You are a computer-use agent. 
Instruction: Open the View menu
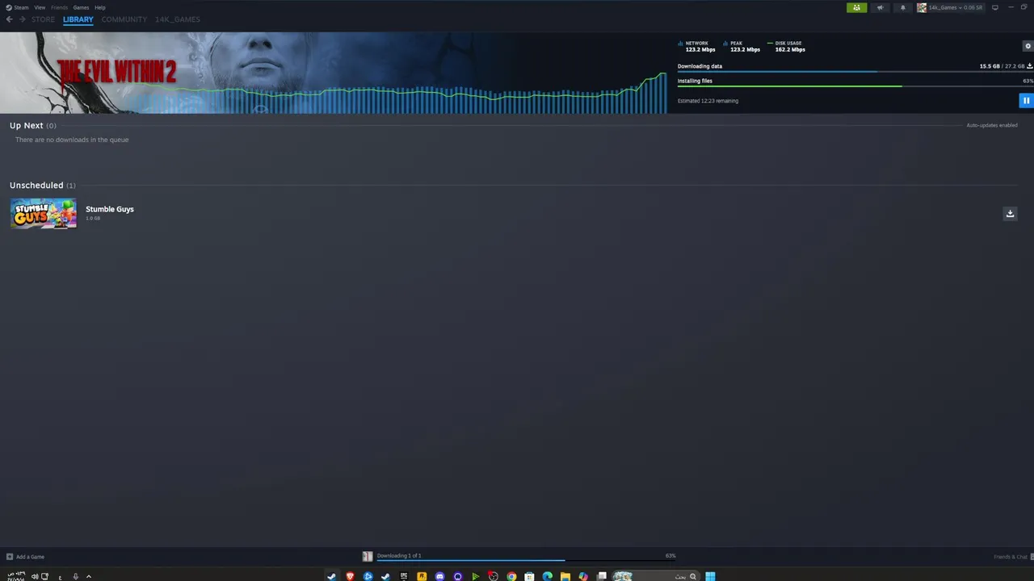(40, 7)
